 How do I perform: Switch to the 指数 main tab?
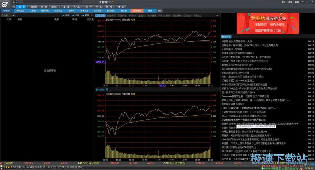pyautogui.click(x=44, y=7)
